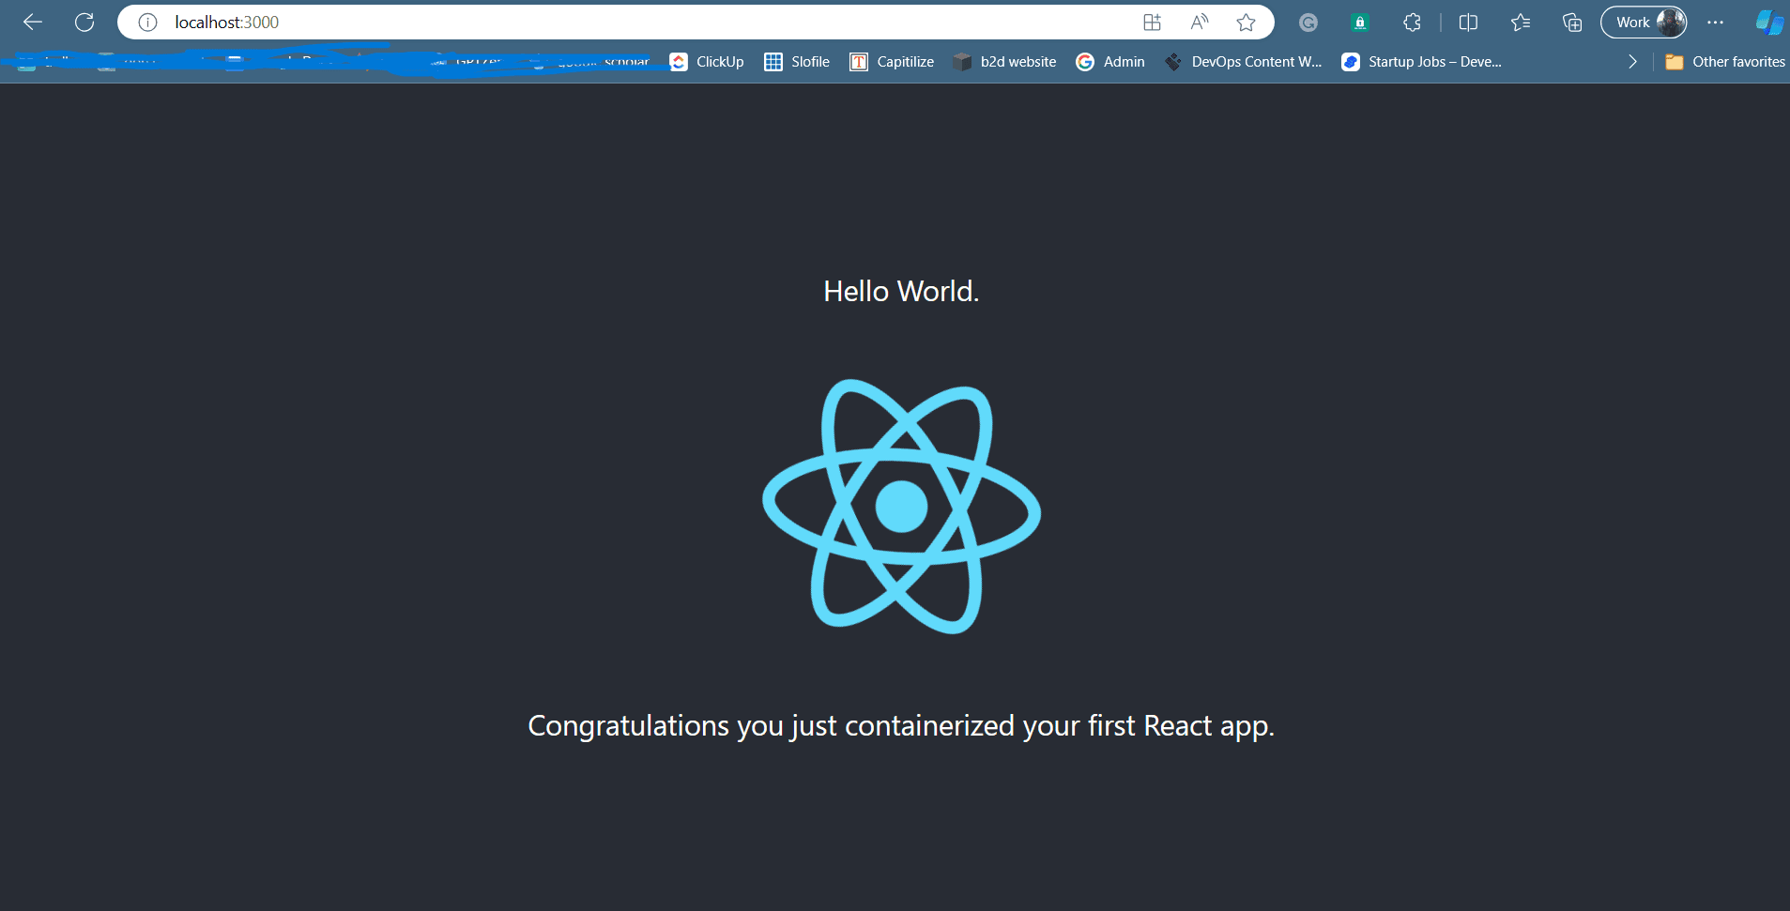
Task: Open the Slofile bookmark
Action: tap(797, 62)
